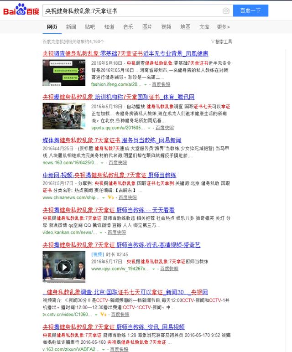Click the news.163.com green URL
Viewport: 292px width, 352px height.
click(x=70, y=162)
